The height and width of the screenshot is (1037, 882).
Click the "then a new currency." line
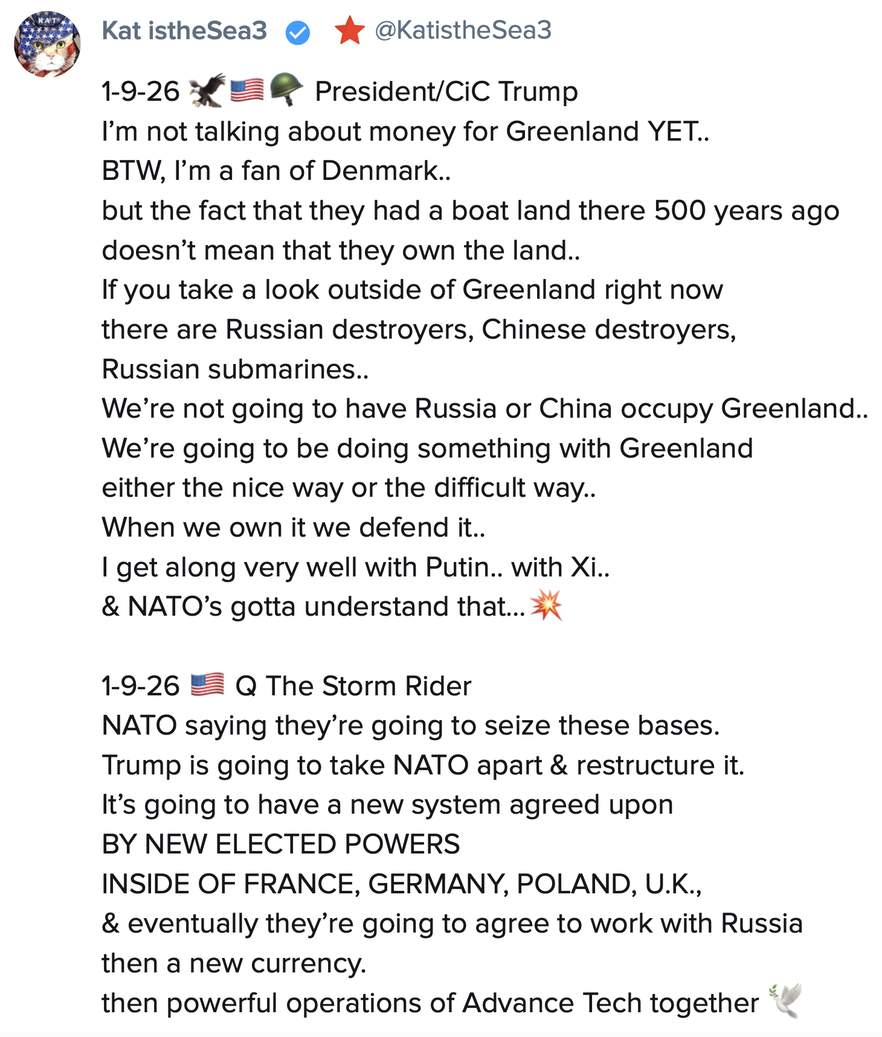point(234,963)
